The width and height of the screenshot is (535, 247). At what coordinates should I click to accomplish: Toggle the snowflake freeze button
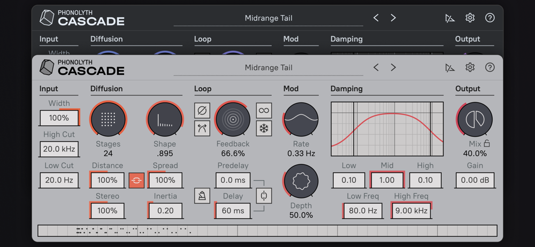(264, 128)
